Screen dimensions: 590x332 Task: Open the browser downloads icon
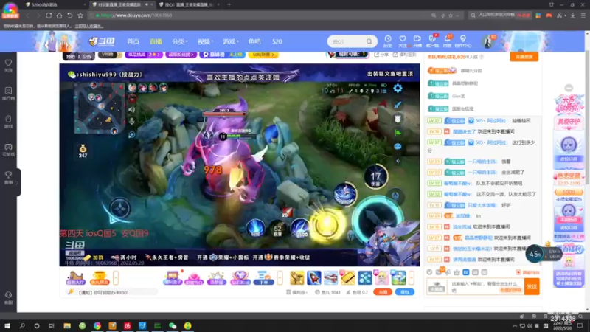click(573, 15)
